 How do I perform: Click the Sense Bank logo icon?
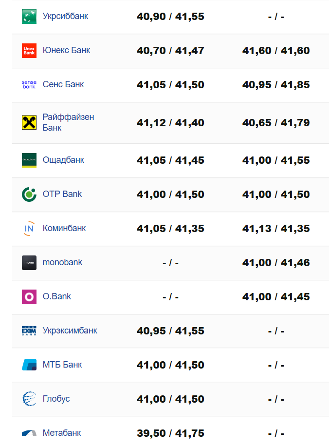(x=29, y=84)
